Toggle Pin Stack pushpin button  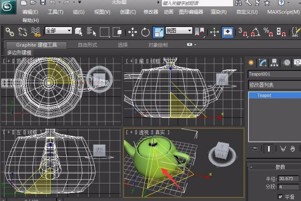point(254,149)
